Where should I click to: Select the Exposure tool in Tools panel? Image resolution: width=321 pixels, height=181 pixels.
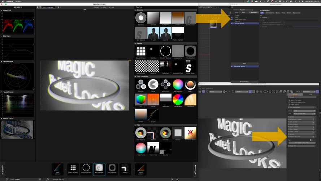pos(141,18)
